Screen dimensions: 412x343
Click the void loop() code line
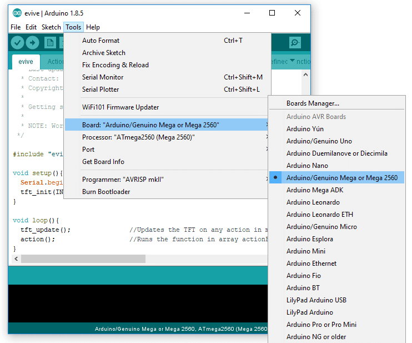click(36, 221)
